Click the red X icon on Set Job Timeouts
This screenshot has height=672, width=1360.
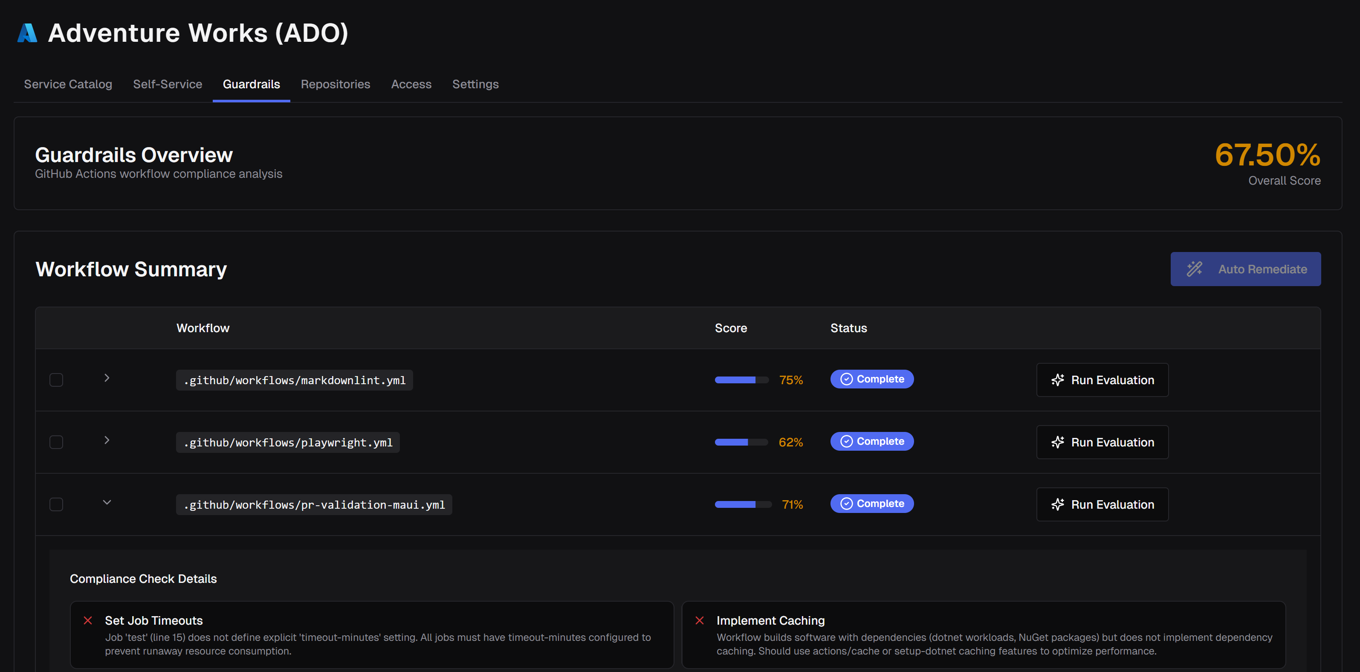coord(88,620)
